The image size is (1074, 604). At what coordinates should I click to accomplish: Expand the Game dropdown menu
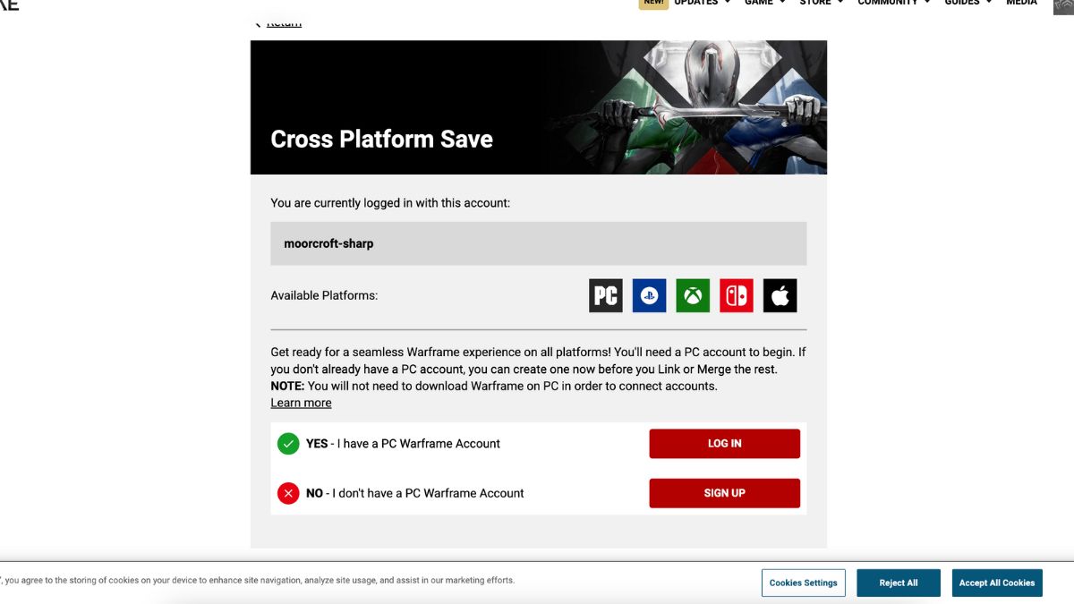coord(764,3)
